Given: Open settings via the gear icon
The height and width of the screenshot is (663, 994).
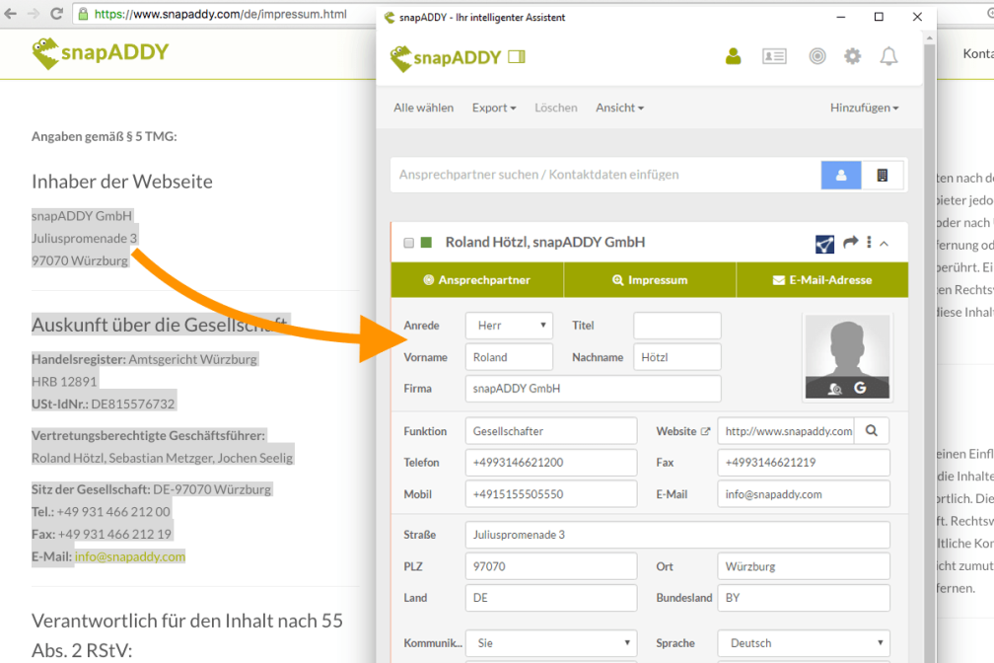Looking at the screenshot, I should click(852, 56).
